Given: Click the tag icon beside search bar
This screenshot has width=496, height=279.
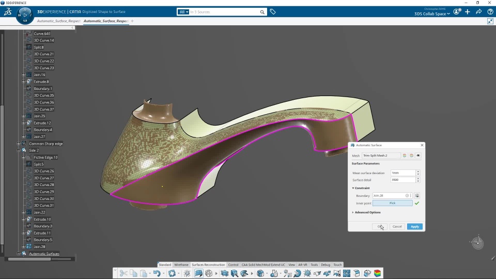Looking at the screenshot, I should [273, 12].
